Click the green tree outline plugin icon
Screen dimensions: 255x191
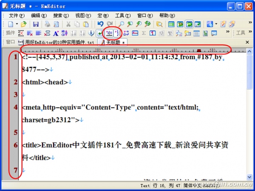pos(205,33)
